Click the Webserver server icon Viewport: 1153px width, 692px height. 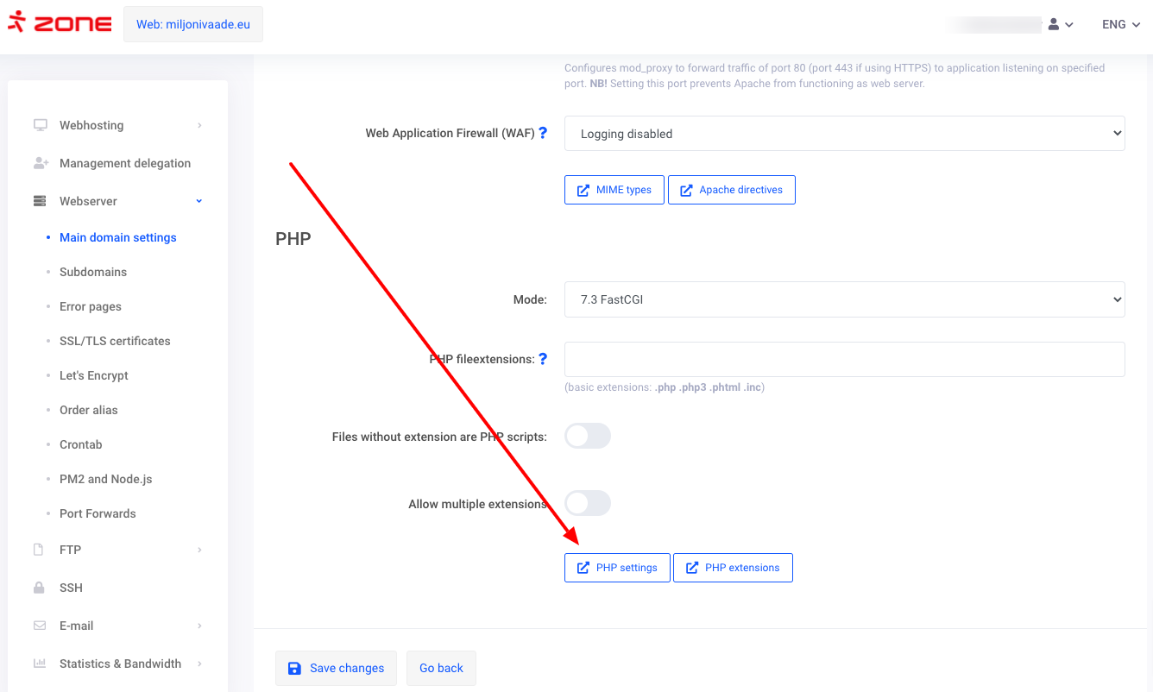pyautogui.click(x=40, y=201)
